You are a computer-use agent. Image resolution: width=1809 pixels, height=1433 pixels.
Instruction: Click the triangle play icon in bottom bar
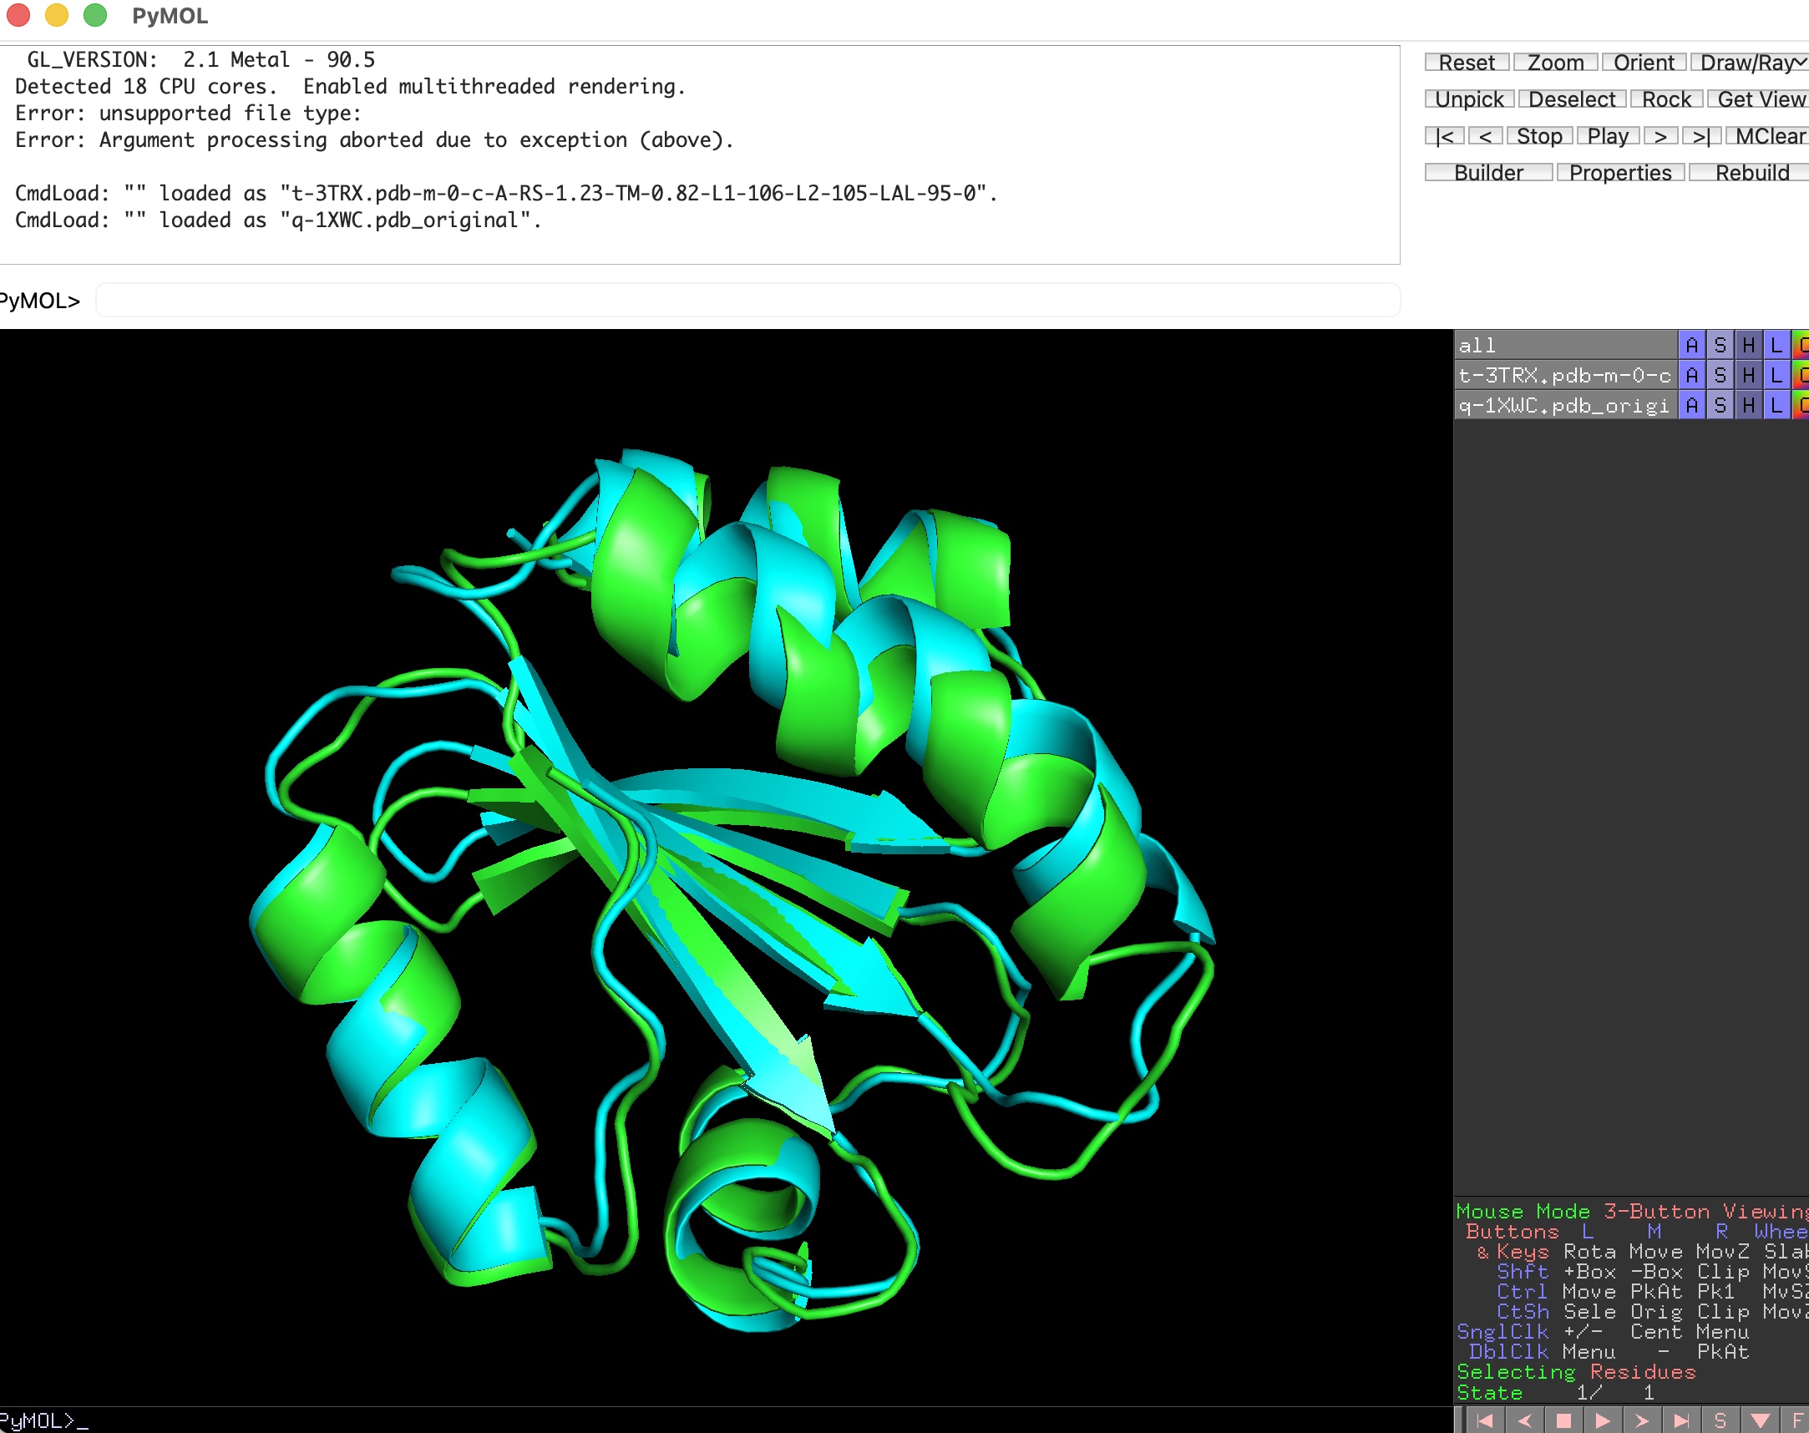(x=1603, y=1420)
